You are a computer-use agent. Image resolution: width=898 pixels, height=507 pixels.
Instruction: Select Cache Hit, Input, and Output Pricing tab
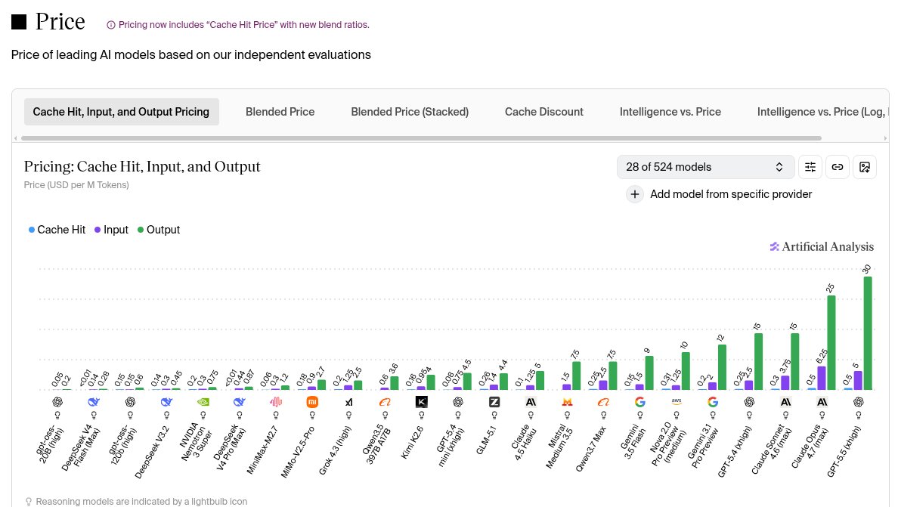coord(122,112)
